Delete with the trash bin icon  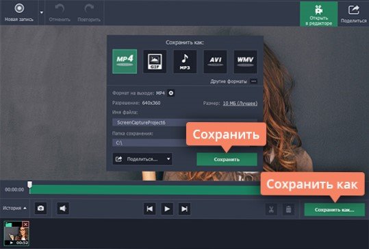tap(288, 209)
